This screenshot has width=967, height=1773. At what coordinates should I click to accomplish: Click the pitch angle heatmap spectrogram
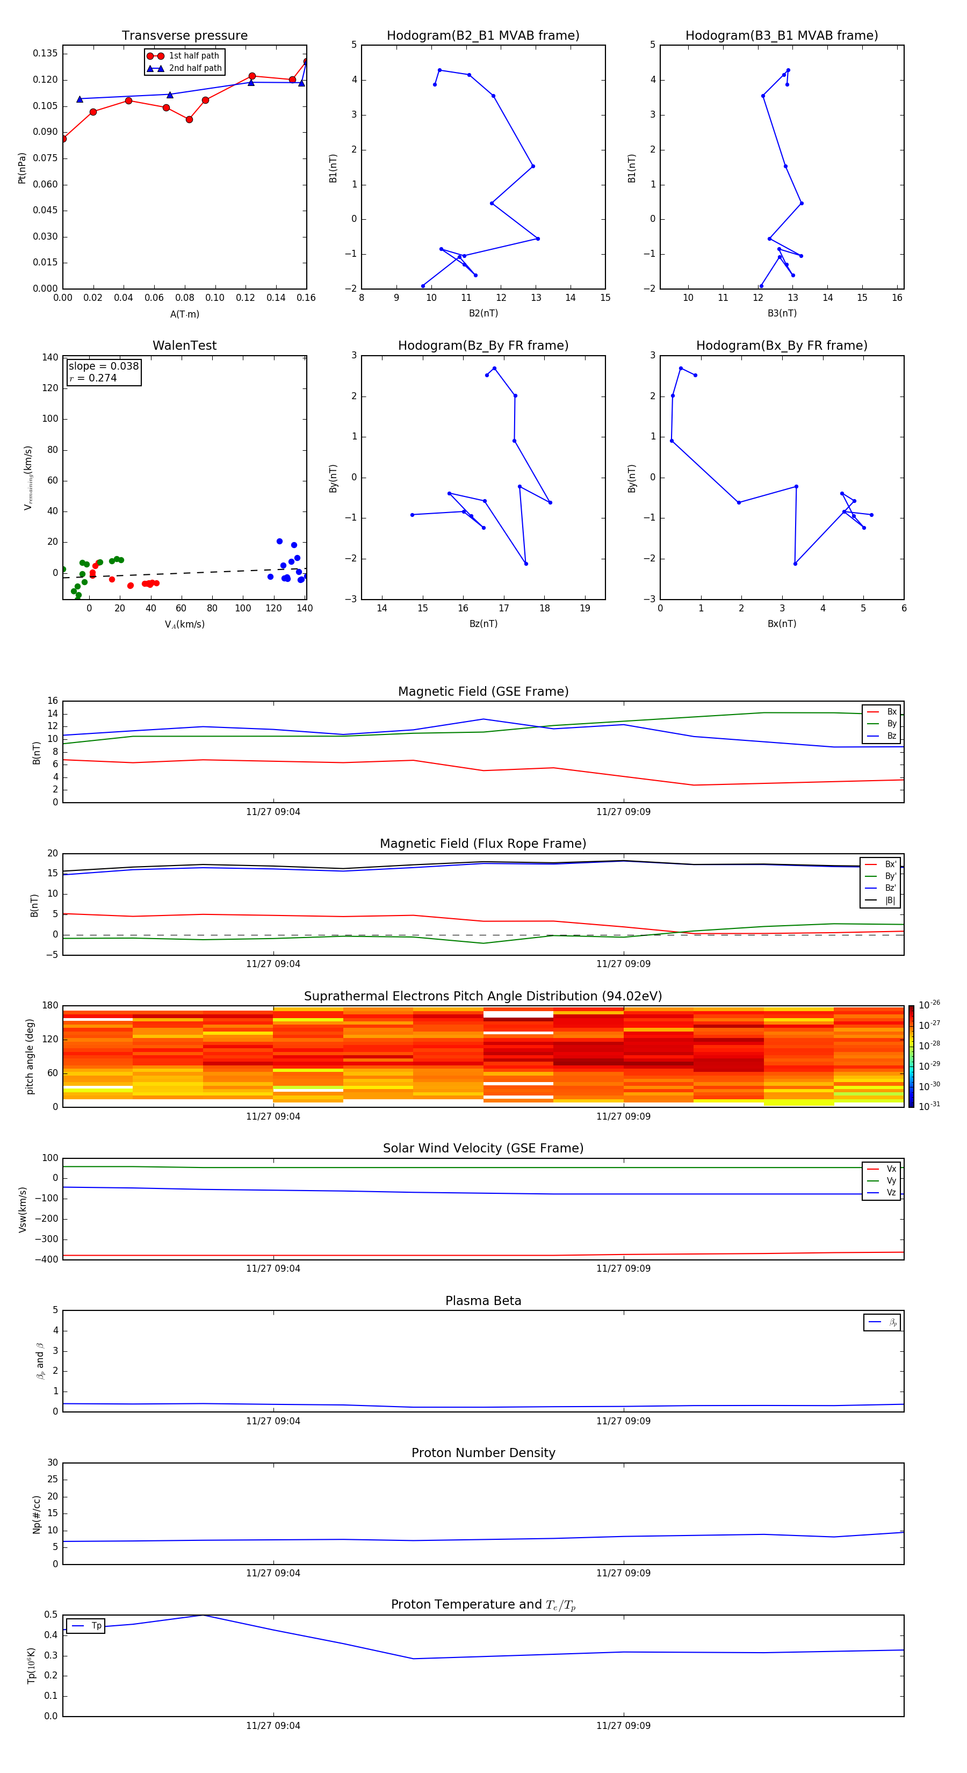(x=483, y=1056)
